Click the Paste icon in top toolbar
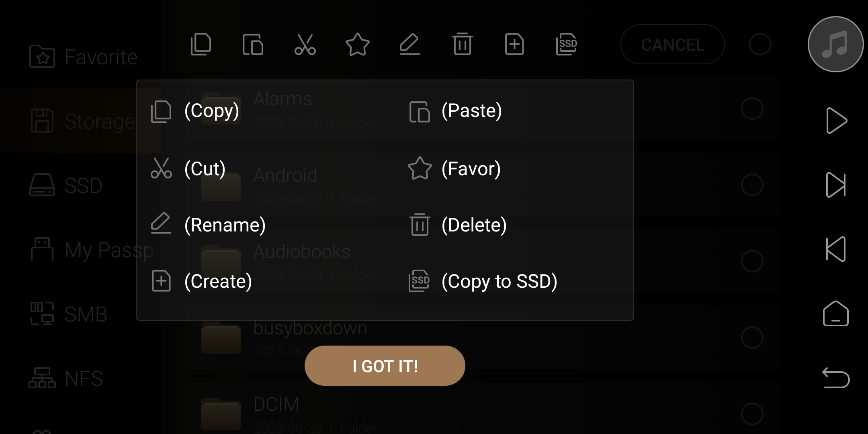Viewport: 868px width, 434px height. [x=253, y=44]
